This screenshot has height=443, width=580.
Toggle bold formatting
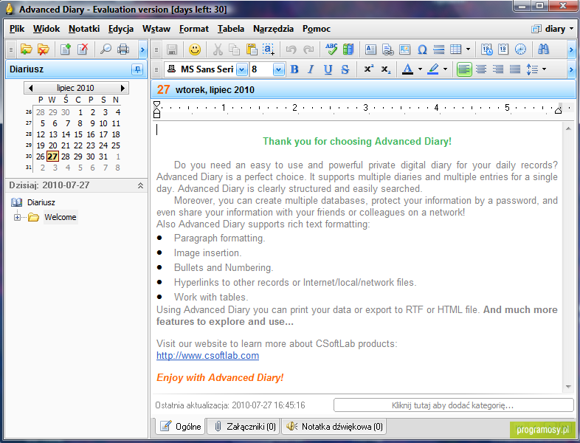(x=294, y=69)
